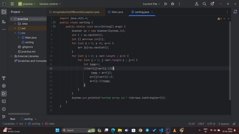This screenshot has width=239, height=134.
Task: Toggle read-only lock icon in status bar
Action: [x=234, y=124]
